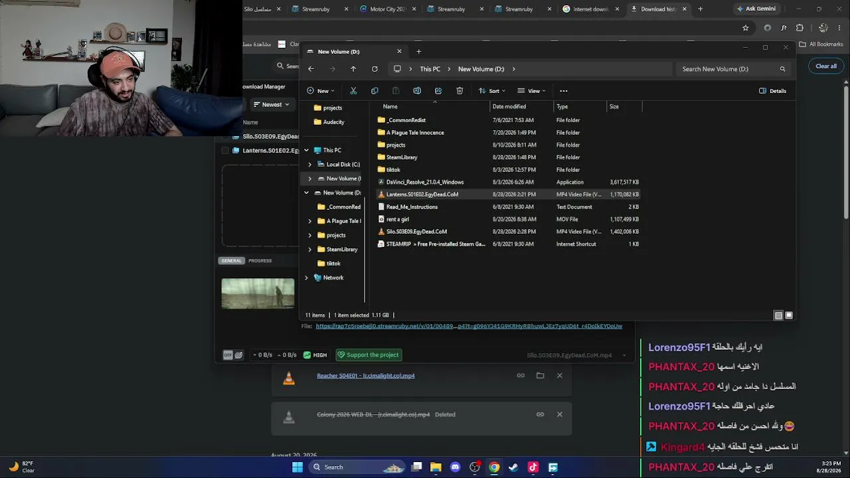
Task: Expand the Network tree node
Action: [306, 278]
